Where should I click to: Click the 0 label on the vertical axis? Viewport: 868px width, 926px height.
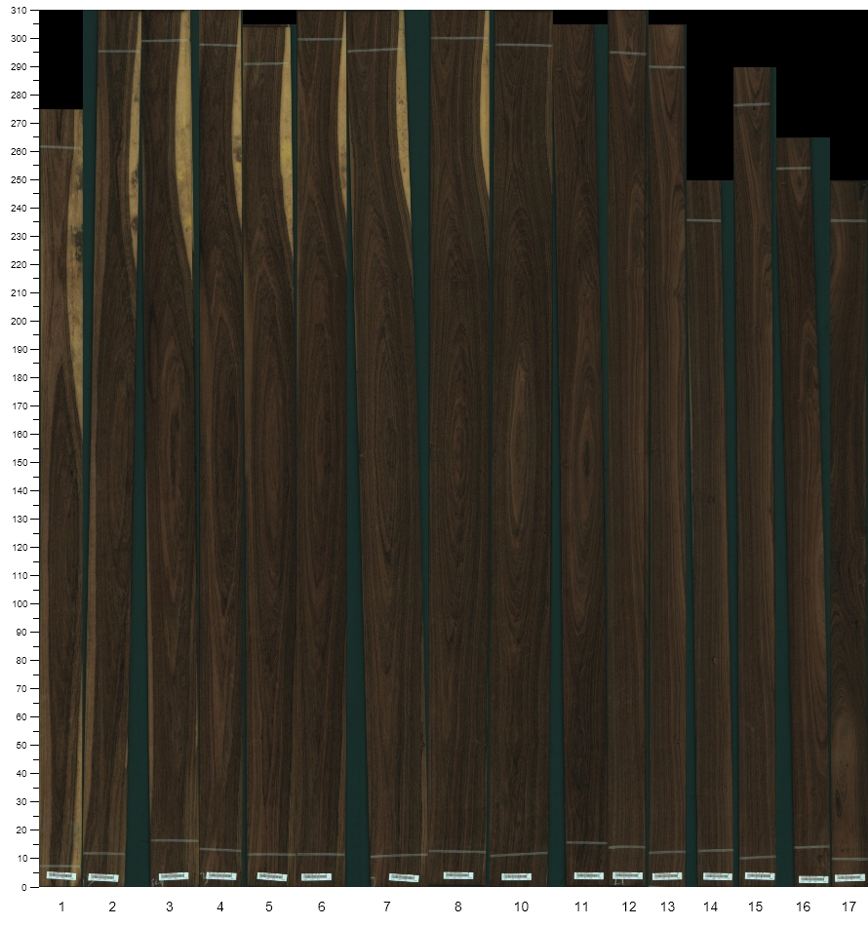pos(24,886)
